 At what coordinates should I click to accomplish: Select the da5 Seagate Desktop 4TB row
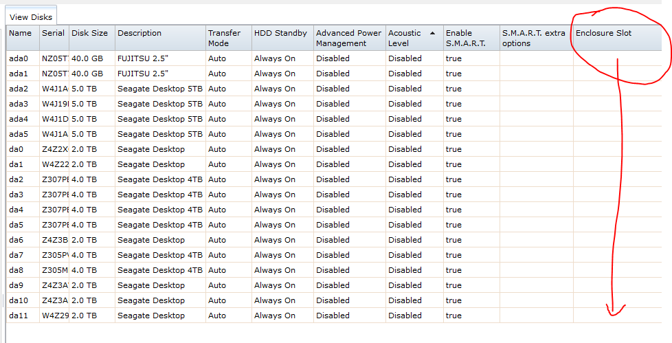334,225
